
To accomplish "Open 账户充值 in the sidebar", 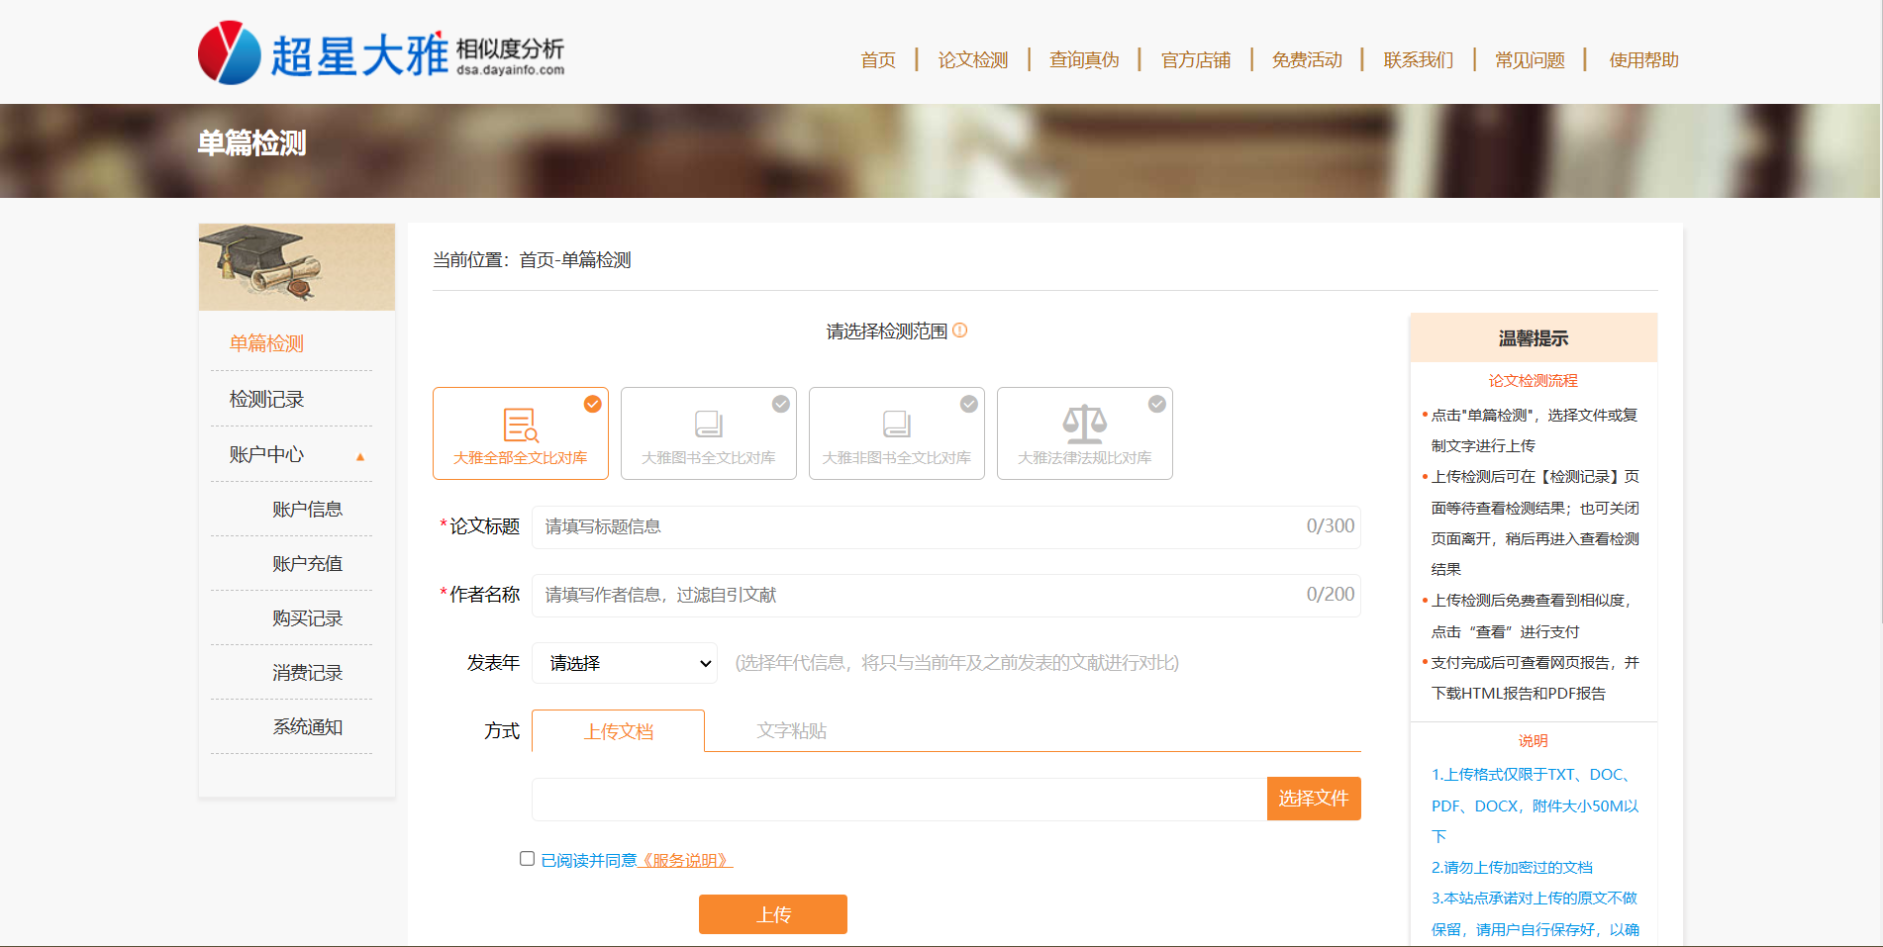I will (308, 563).
